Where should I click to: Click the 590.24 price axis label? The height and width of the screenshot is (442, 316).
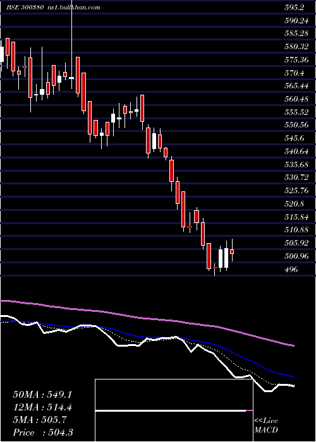pyautogui.click(x=296, y=21)
